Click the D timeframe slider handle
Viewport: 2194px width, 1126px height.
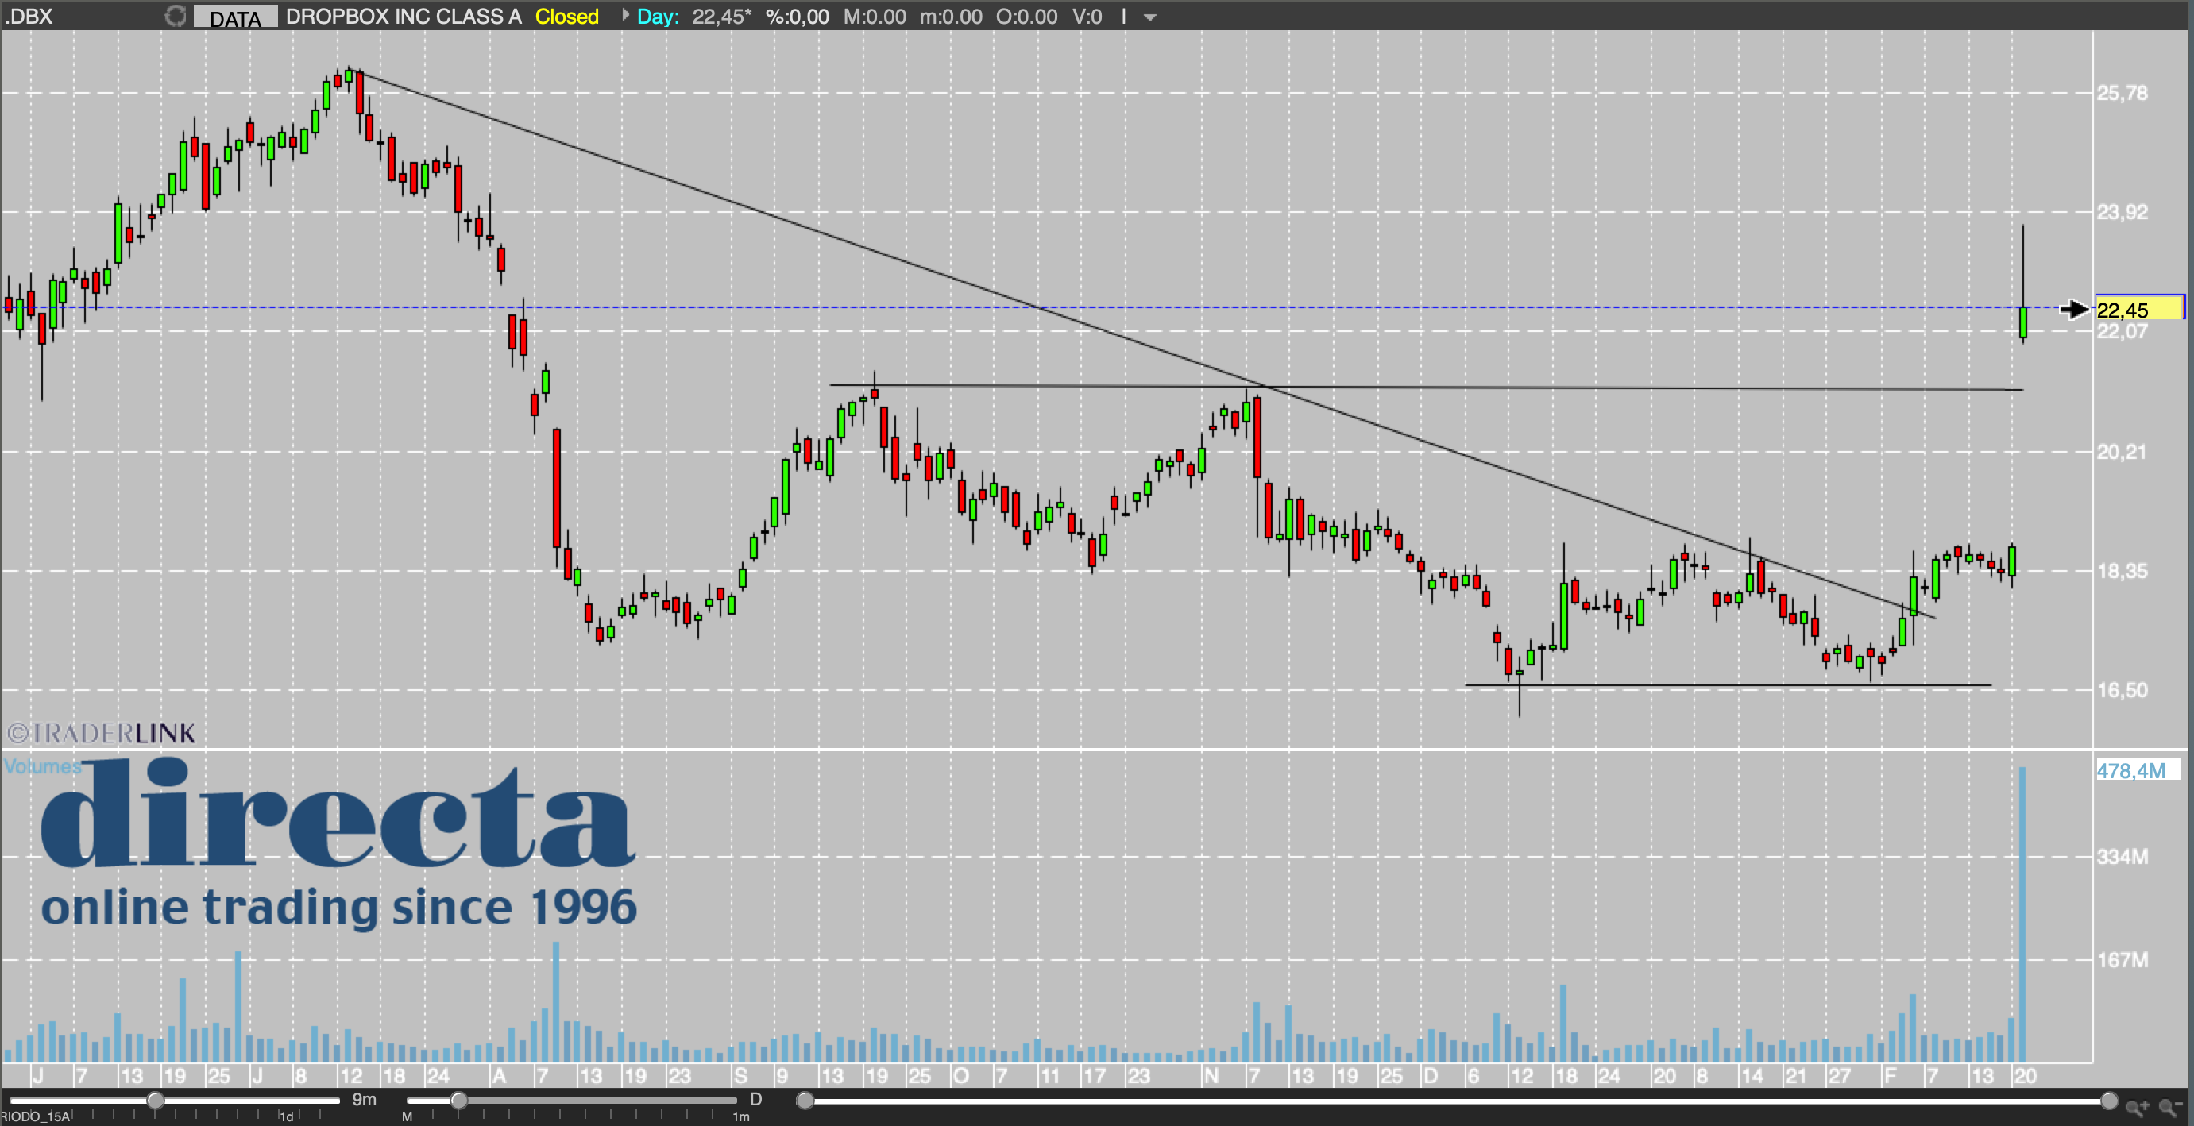tap(458, 1101)
